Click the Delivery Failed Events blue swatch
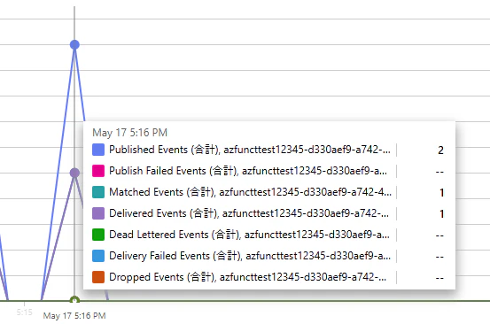This screenshot has height=324, width=490. tap(98, 256)
